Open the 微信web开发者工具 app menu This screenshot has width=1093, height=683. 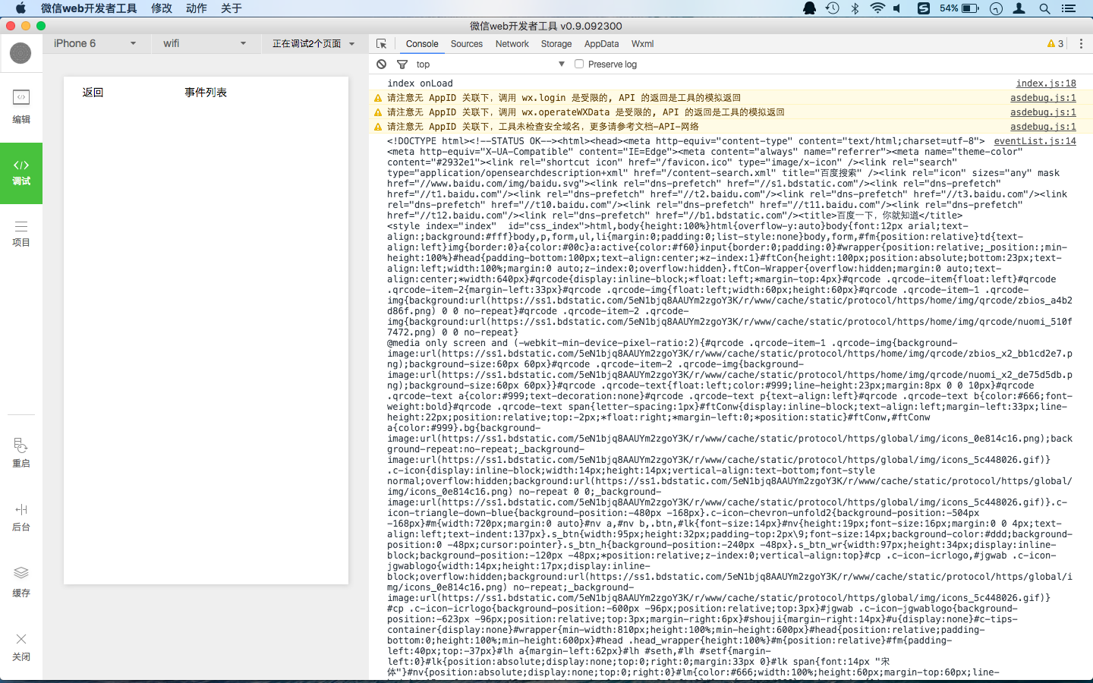(89, 8)
